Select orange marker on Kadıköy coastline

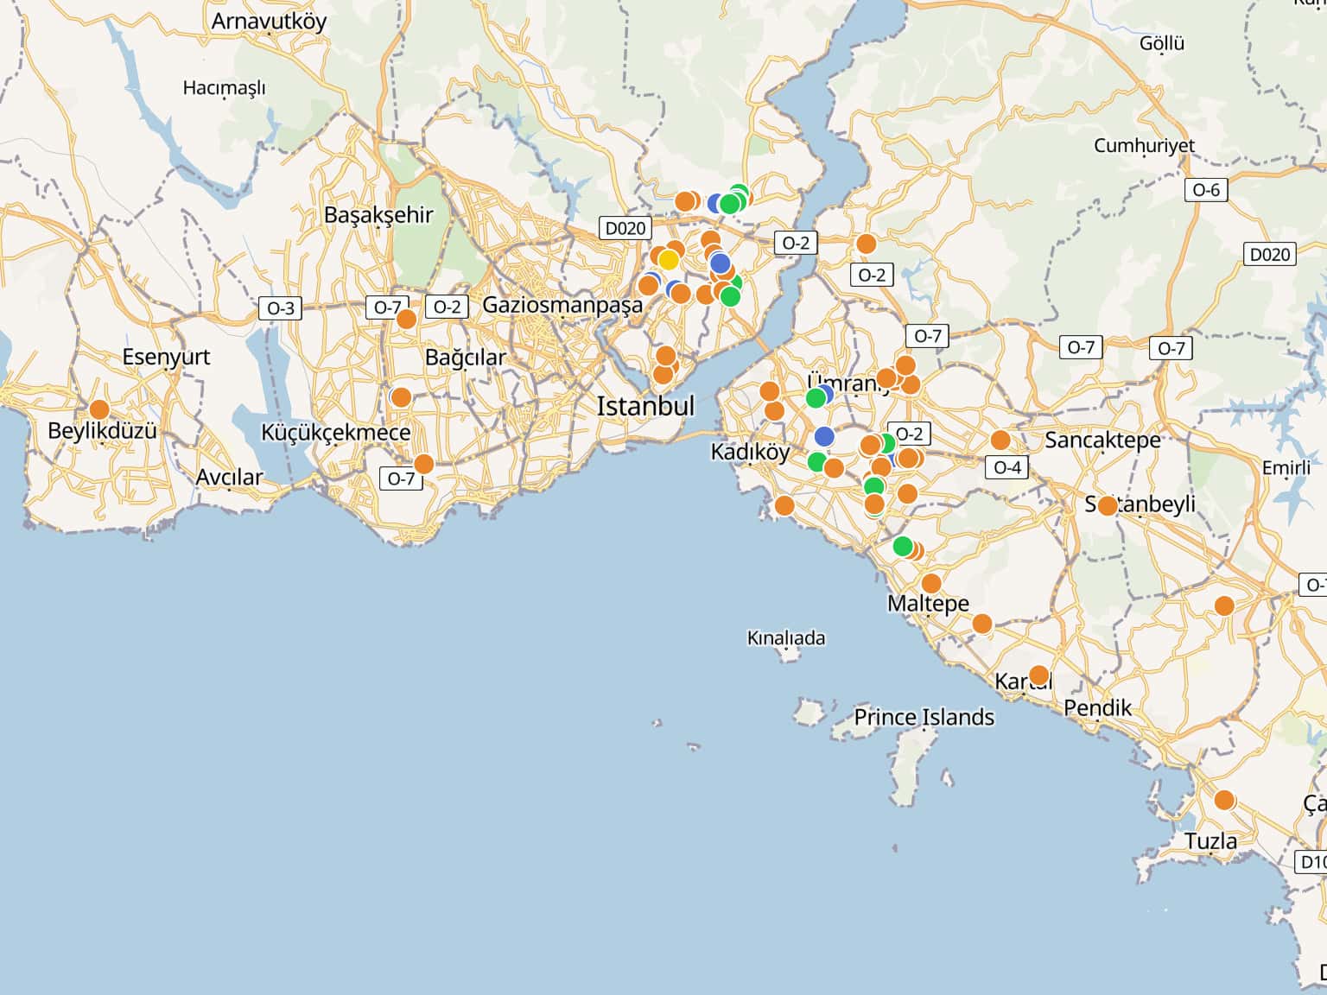coord(784,505)
